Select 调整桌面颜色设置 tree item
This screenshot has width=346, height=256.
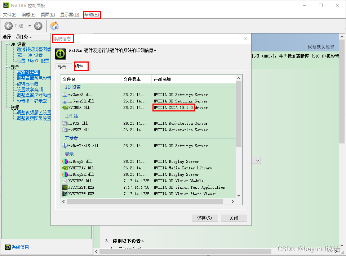34,78
